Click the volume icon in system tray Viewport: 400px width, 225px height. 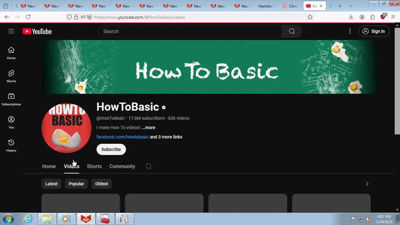click(x=369, y=219)
